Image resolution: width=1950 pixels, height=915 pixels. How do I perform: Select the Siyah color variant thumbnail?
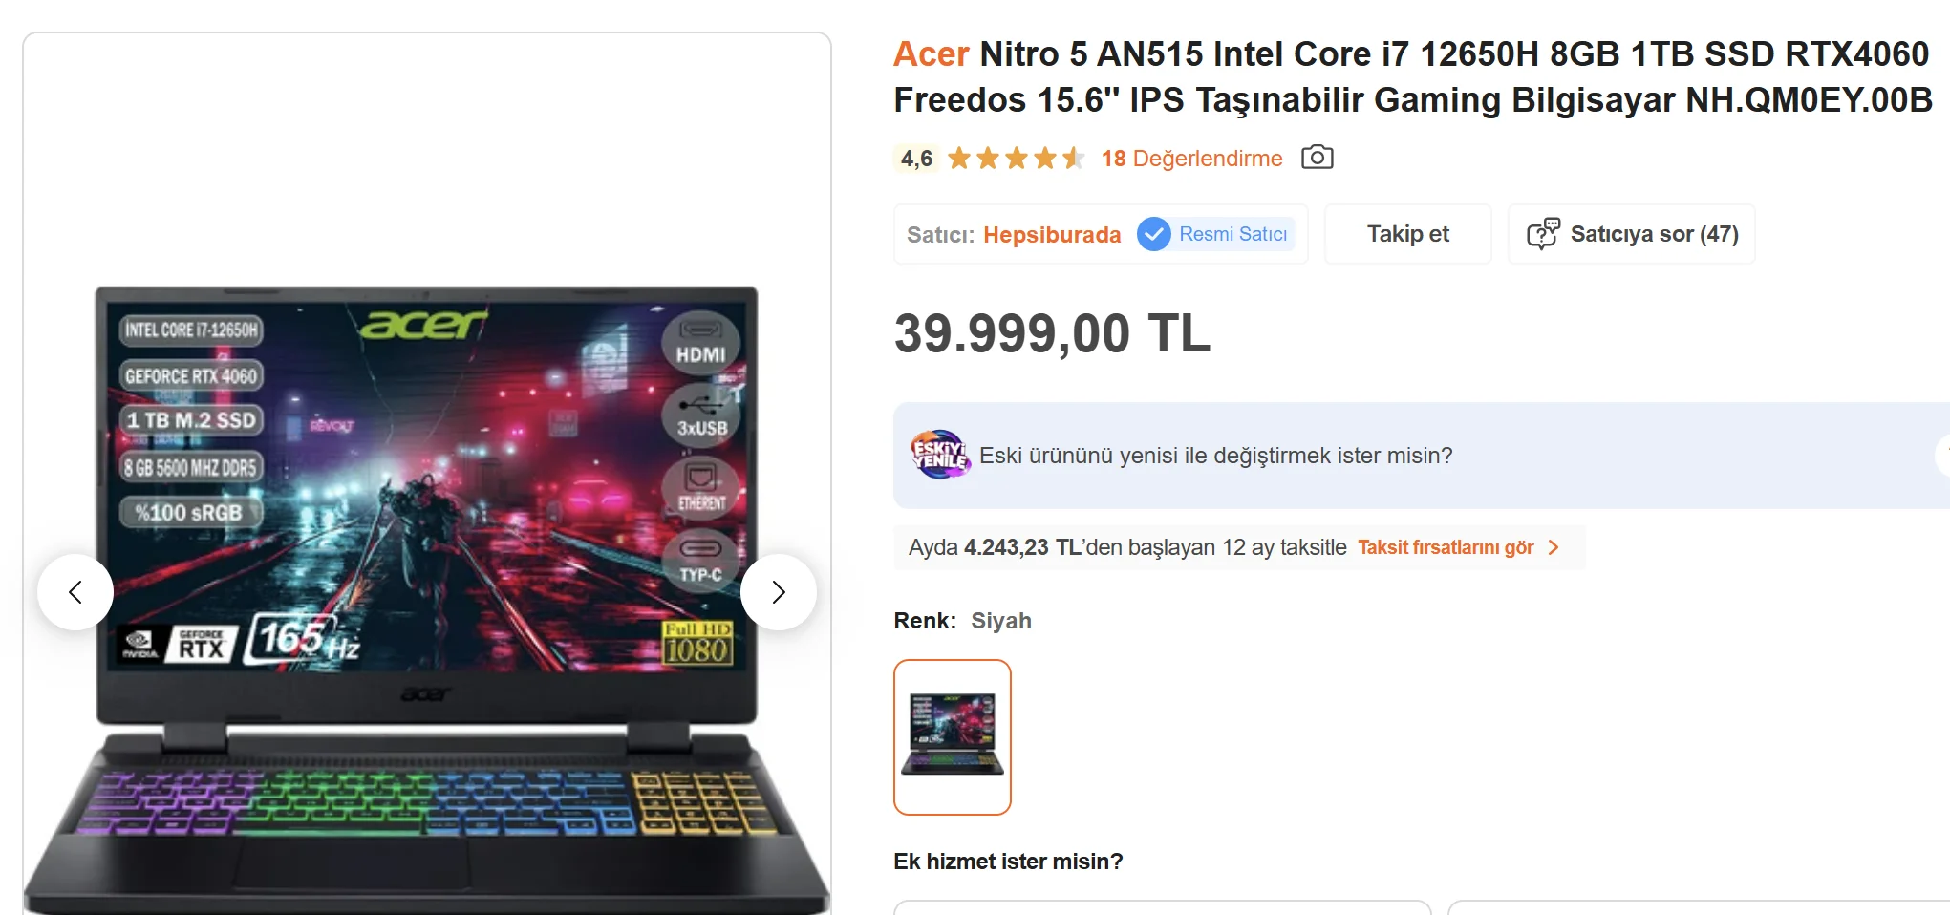click(x=953, y=737)
